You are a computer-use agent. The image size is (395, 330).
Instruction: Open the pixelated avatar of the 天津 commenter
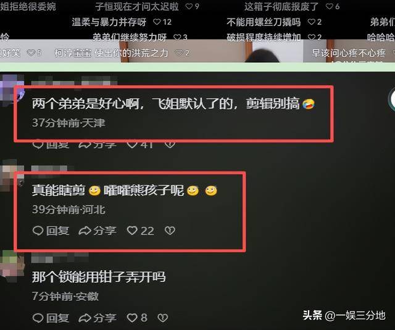[x=12, y=91]
